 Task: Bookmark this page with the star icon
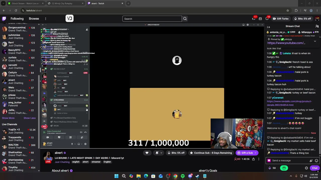pyautogui.click(x=288, y=10)
